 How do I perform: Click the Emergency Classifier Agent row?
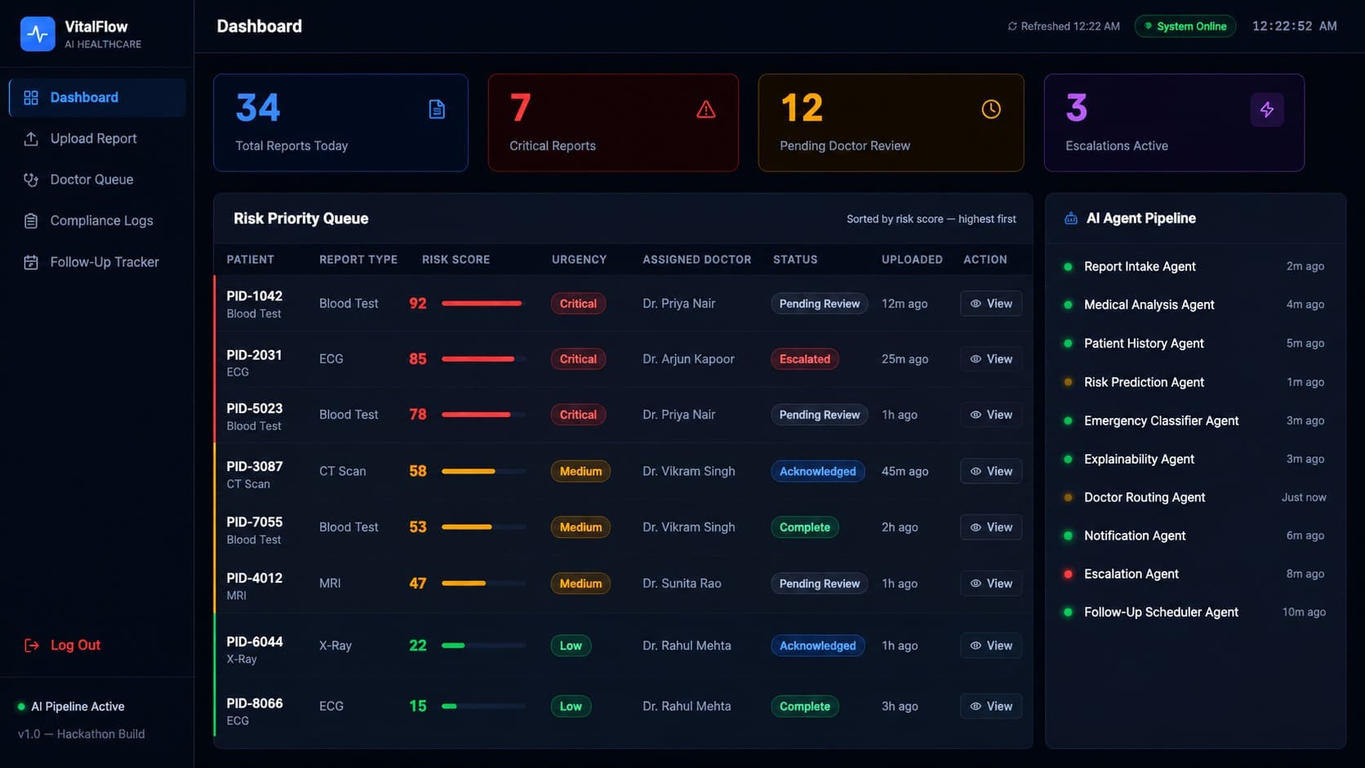pyautogui.click(x=1195, y=421)
